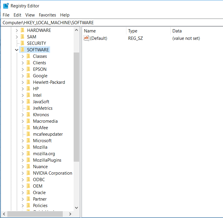Expand the mozilla.org key
This screenshot has width=223, height=218.
23,154
